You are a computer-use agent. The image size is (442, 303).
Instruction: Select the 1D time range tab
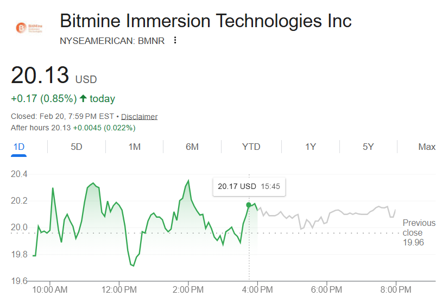(19, 147)
